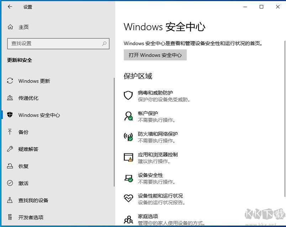
Task: Click the Windows 安全中心 shield icon in sidebar
Action: pos(10,115)
